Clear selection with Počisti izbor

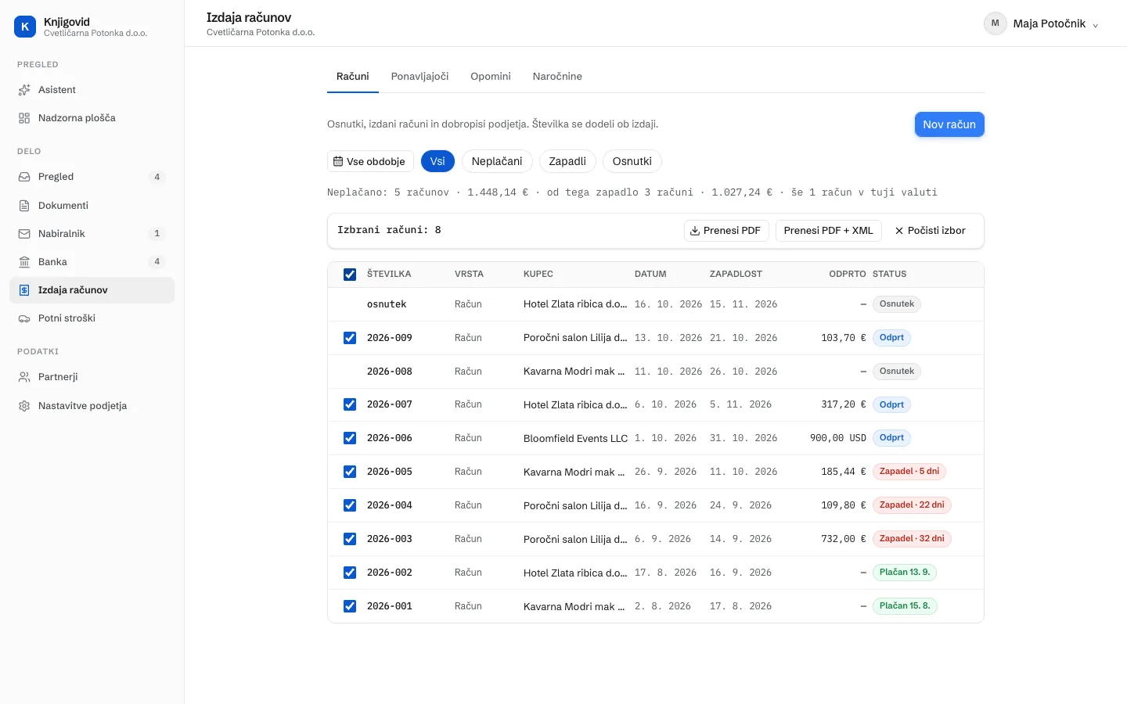click(x=931, y=231)
